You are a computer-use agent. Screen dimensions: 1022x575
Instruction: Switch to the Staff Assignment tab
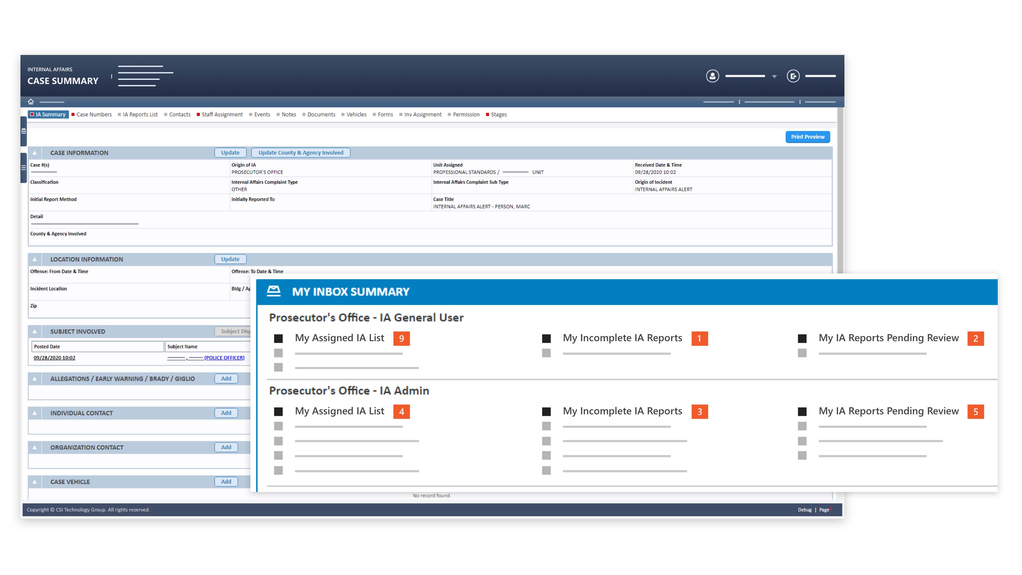222,114
